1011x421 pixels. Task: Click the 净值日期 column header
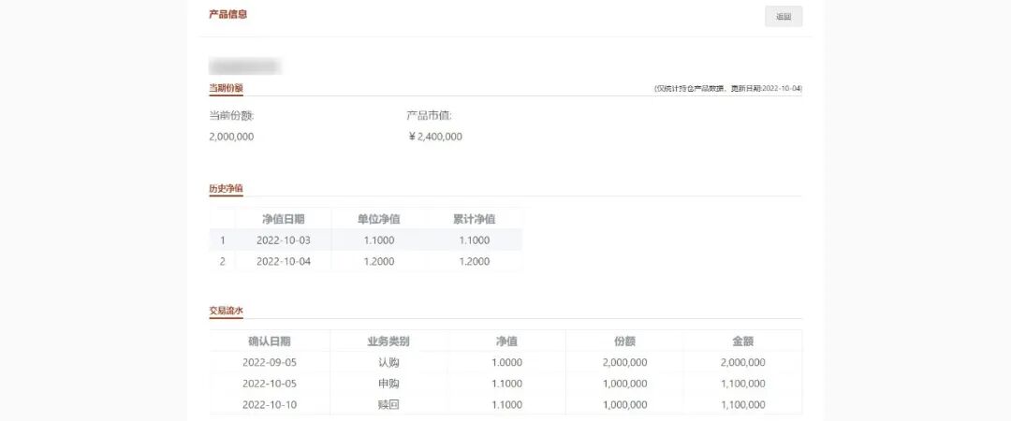(x=283, y=219)
